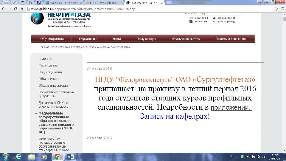Open the browser home page icon
Image resolution: width=286 pixels, height=161 pixels.
pyautogui.click(x=22, y=9)
